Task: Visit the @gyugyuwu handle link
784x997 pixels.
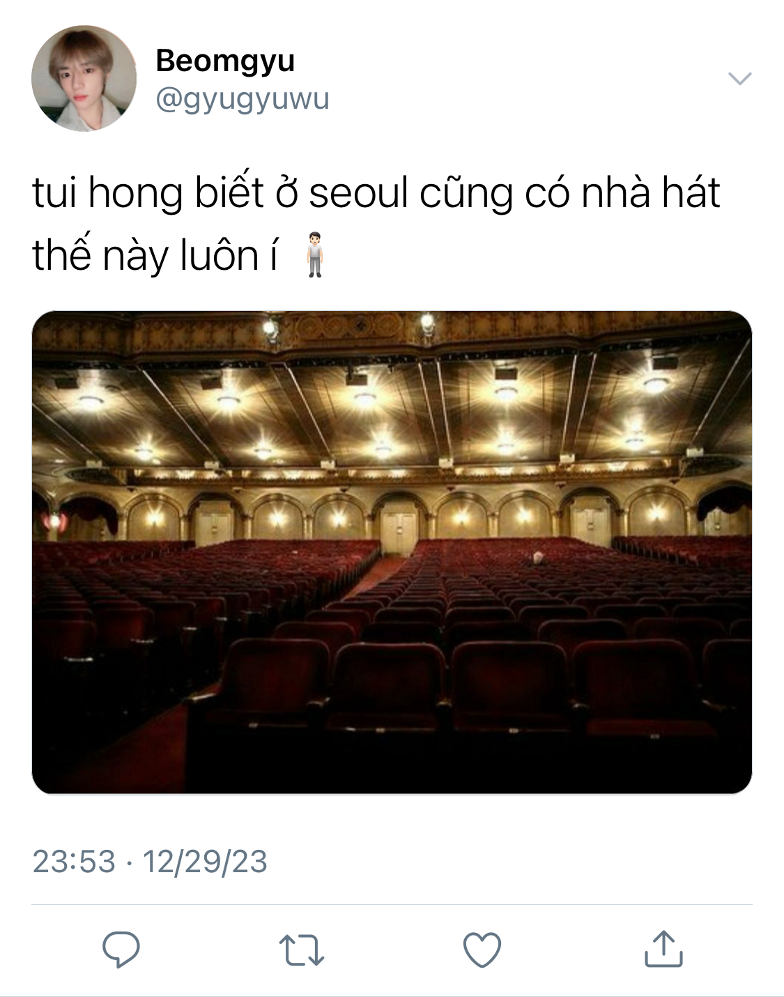Action: click(242, 99)
